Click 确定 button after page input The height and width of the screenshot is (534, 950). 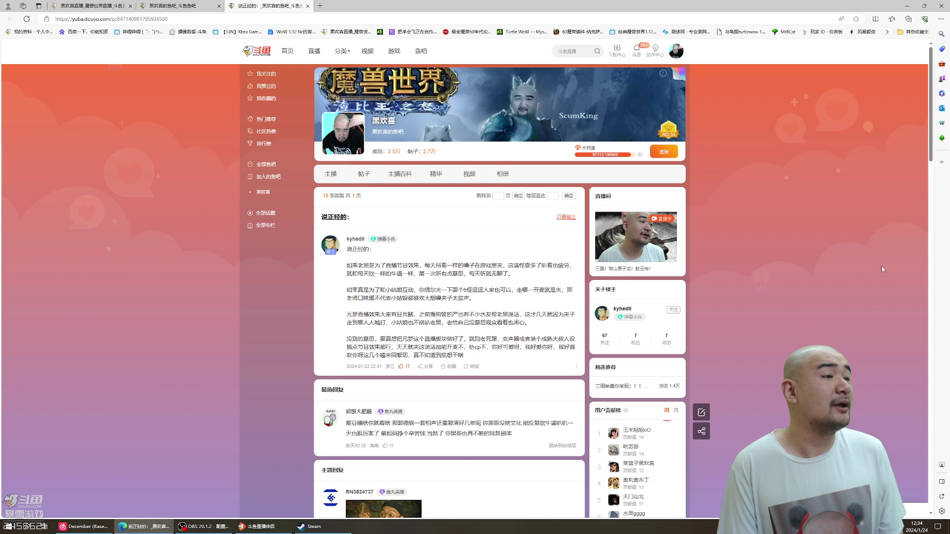click(518, 196)
